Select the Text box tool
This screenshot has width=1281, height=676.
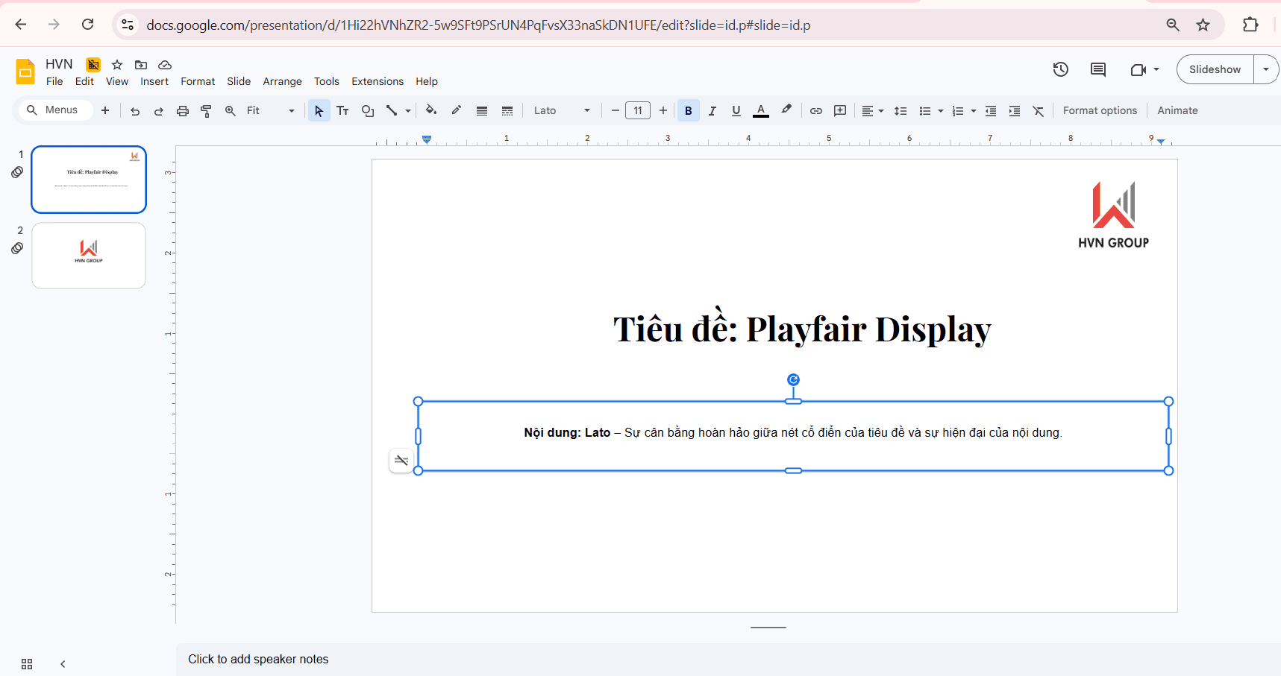(342, 110)
